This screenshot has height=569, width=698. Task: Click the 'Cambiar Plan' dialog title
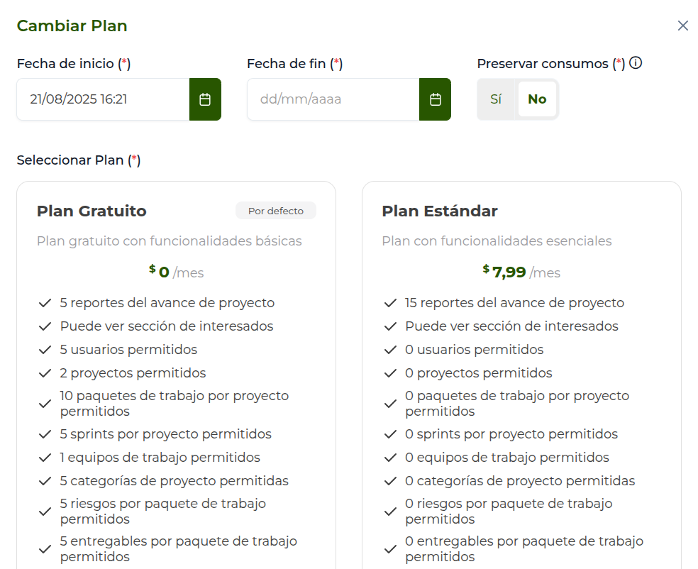pos(72,26)
